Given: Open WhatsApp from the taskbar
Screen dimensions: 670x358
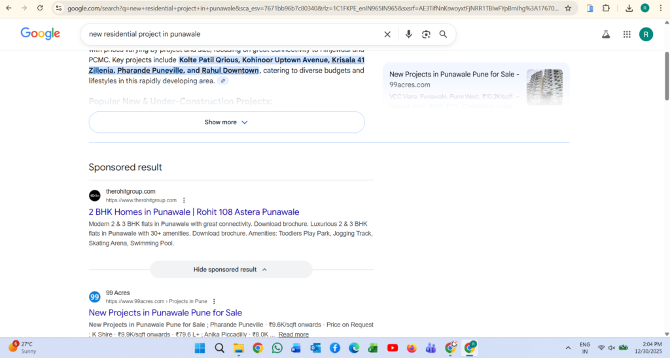Looking at the screenshot, I should coord(277,348).
